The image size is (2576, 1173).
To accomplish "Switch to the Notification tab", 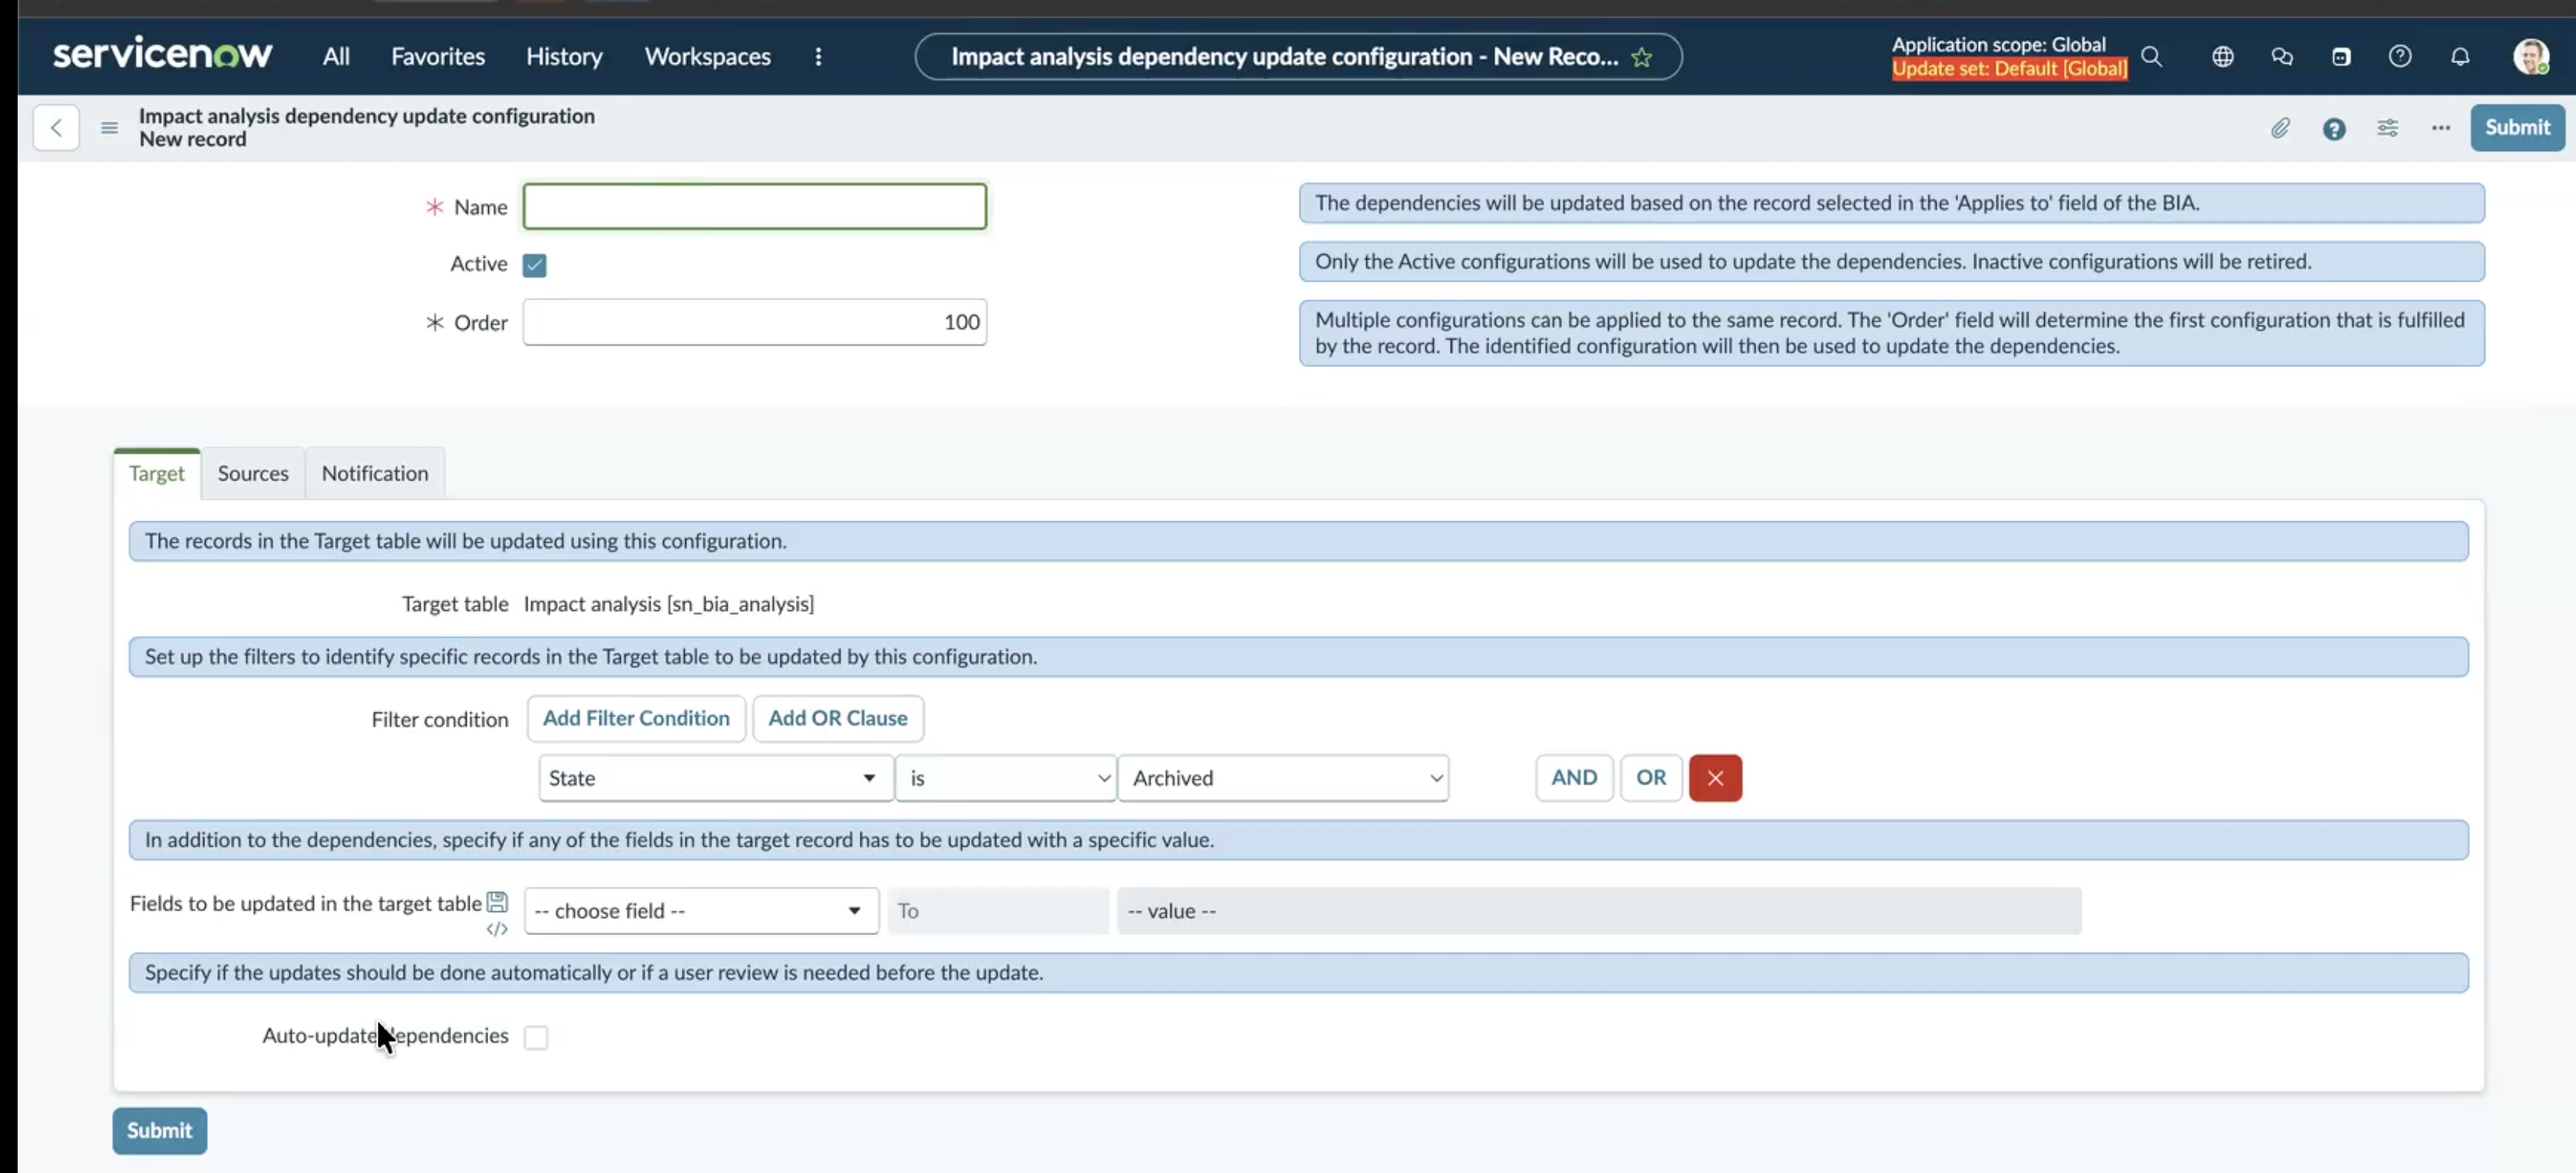I will pos(375,473).
